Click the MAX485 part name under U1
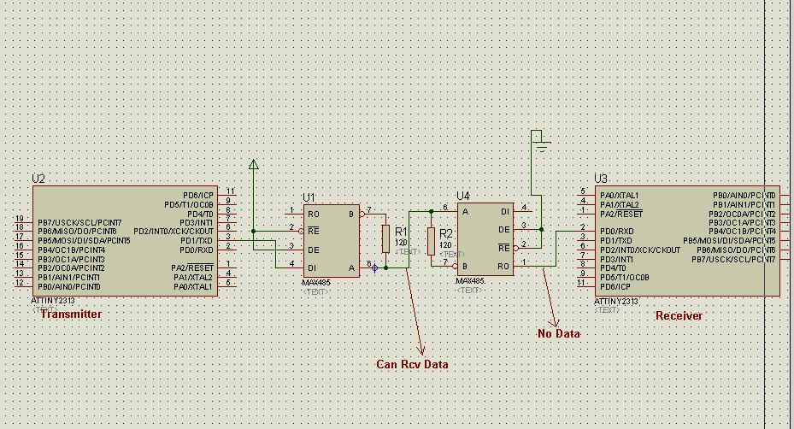794x429 pixels. coord(316,283)
